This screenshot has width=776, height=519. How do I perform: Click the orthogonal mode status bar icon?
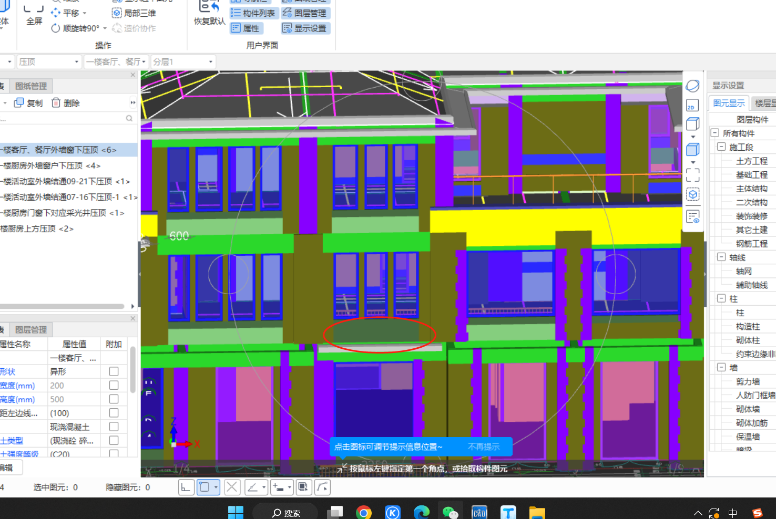coord(186,487)
